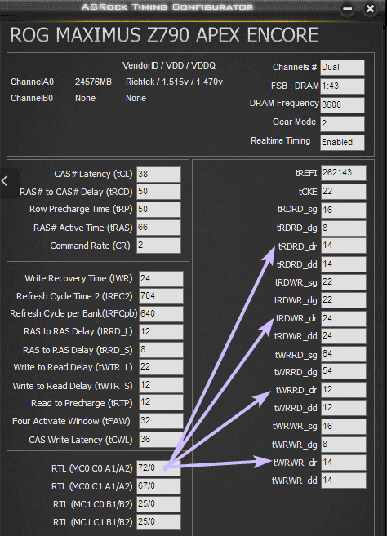Select the tWTR_S value field
The image size is (387, 536).
161,386
